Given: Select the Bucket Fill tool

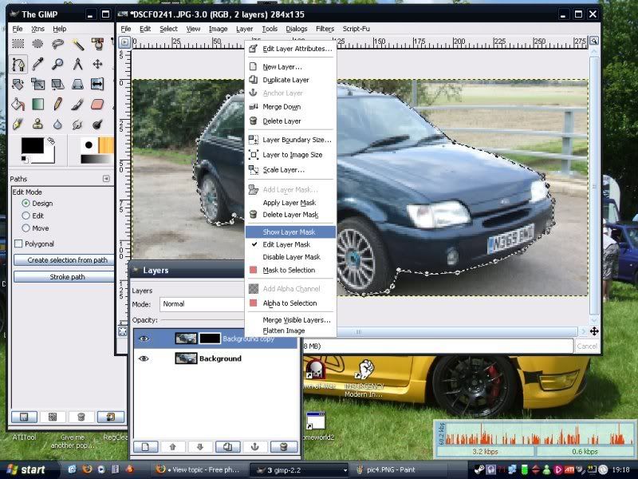Looking at the screenshot, I should coord(18,105).
